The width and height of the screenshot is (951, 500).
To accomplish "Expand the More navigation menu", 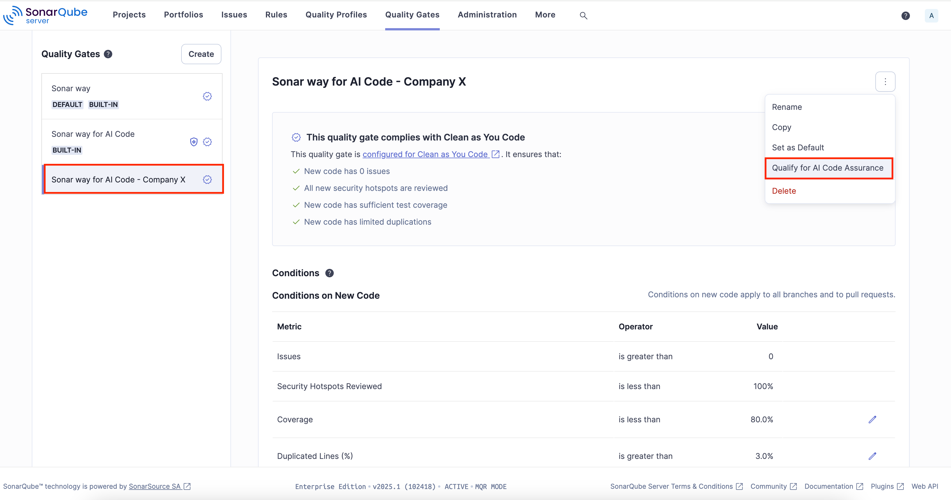I will point(545,15).
